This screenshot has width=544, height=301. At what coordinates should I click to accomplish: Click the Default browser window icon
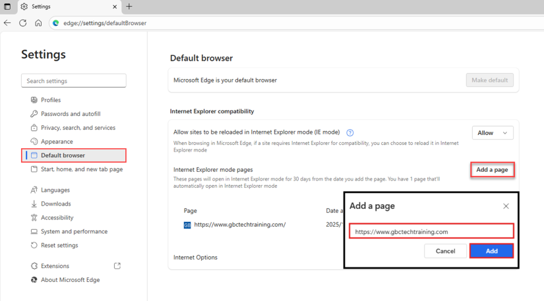point(34,155)
